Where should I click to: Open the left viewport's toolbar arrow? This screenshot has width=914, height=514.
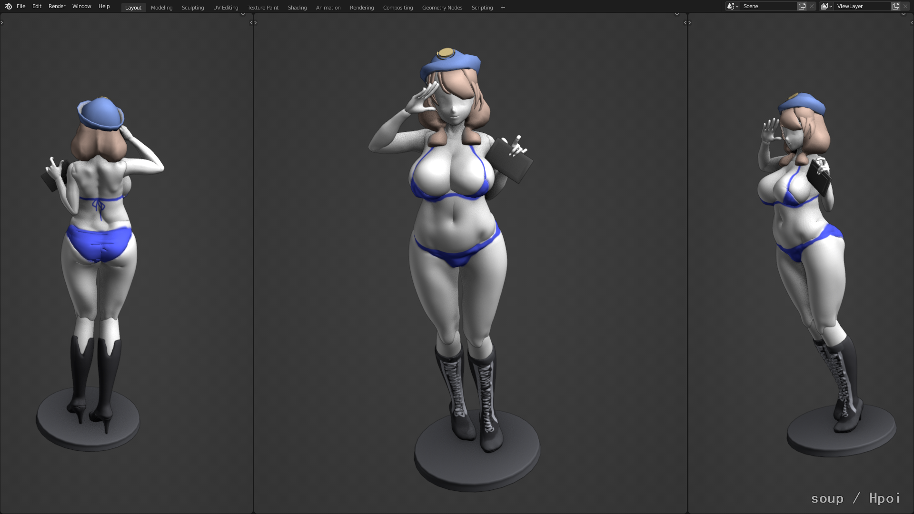(x=2, y=22)
